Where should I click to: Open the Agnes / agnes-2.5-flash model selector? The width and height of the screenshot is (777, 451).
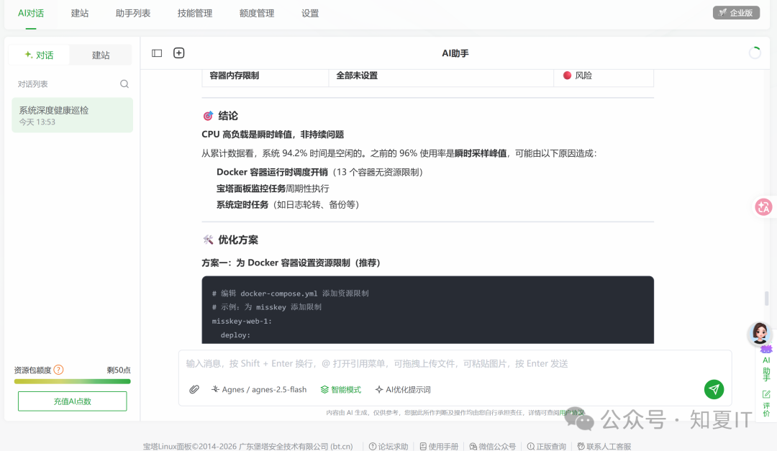pos(259,390)
